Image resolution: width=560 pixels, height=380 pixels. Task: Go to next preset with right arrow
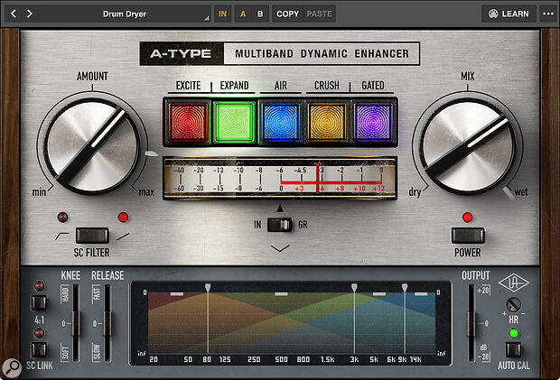31,14
